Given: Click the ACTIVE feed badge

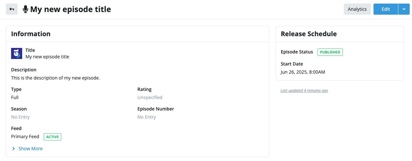Looking at the screenshot, I should (53, 137).
